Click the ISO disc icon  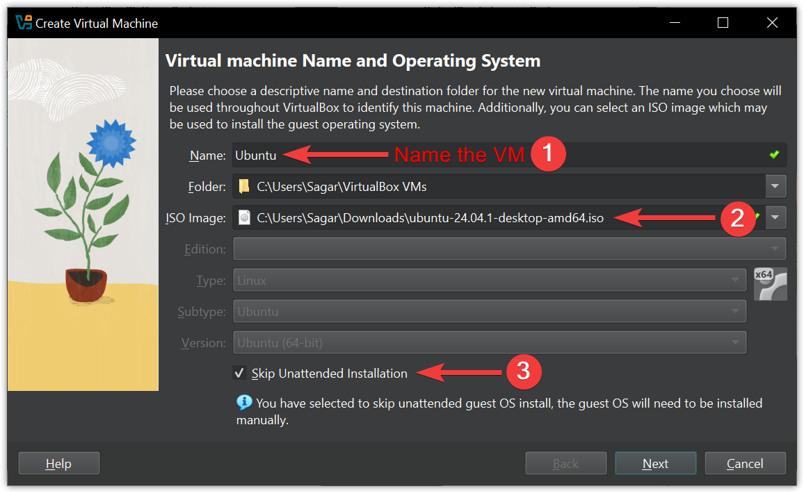[x=244, y=217]
